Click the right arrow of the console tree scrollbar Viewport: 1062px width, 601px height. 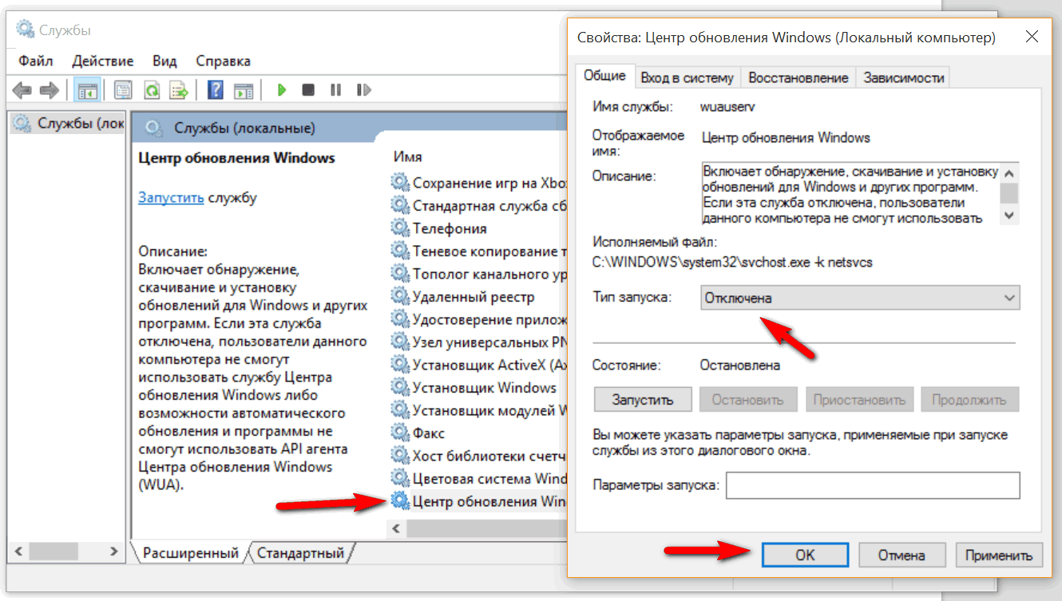coord(114,552)
